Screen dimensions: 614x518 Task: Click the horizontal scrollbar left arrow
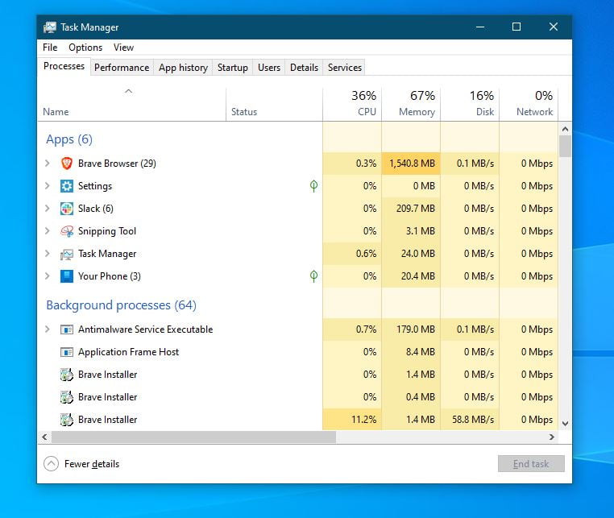[x=44, y=437]
